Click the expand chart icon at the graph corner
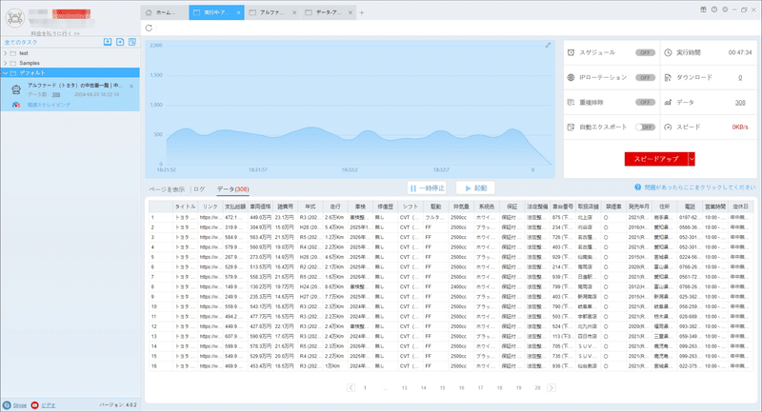Image resolution: width=762 pixels, height=412 pixels. [548, 45]
